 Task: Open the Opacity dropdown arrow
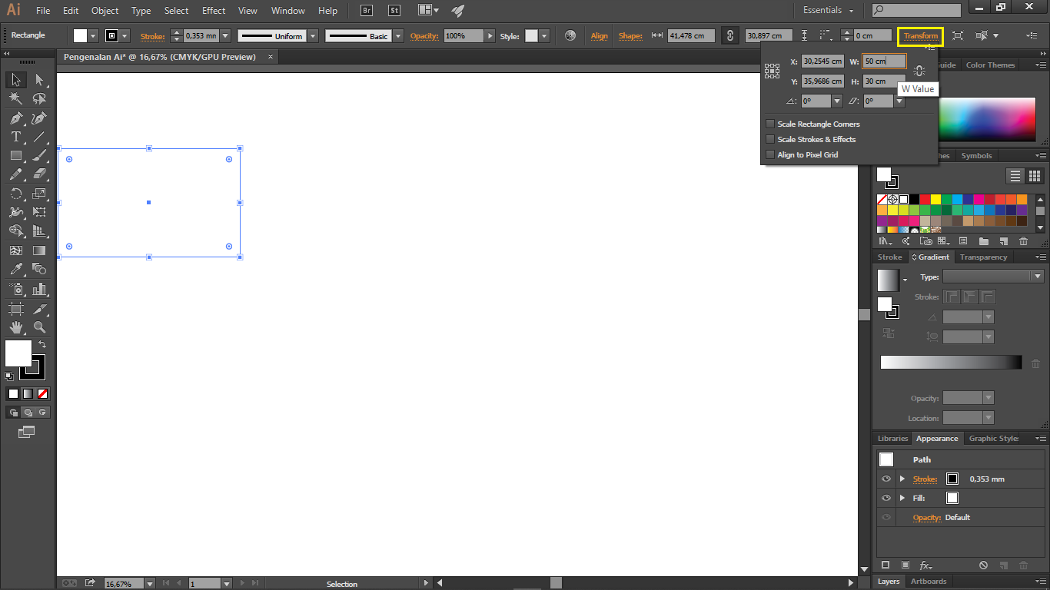coord(490,36)
